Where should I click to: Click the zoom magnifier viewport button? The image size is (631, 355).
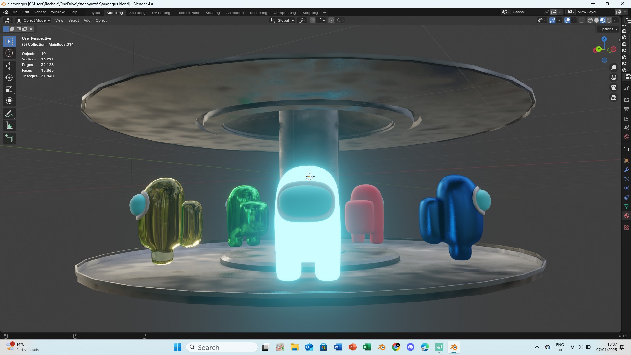pyautogui.click(x=614, y=68)
